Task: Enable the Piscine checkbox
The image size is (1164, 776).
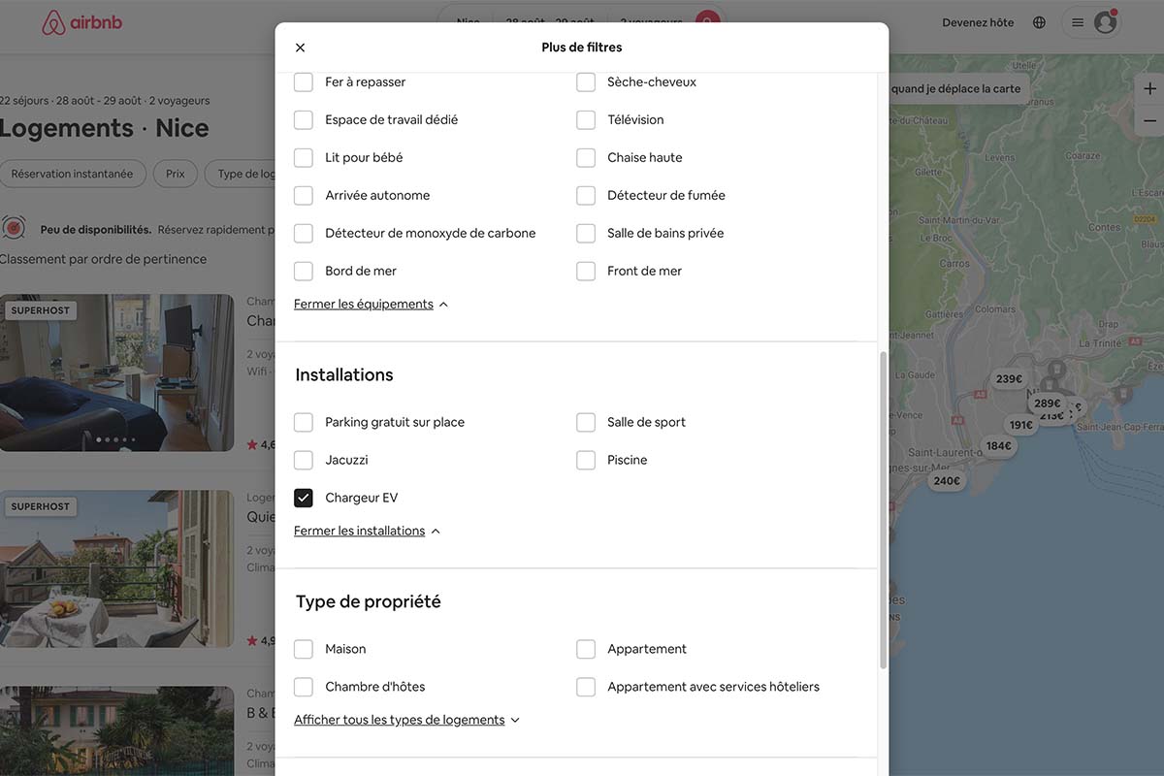Action: pyautogui.click(x=586, y=459)
